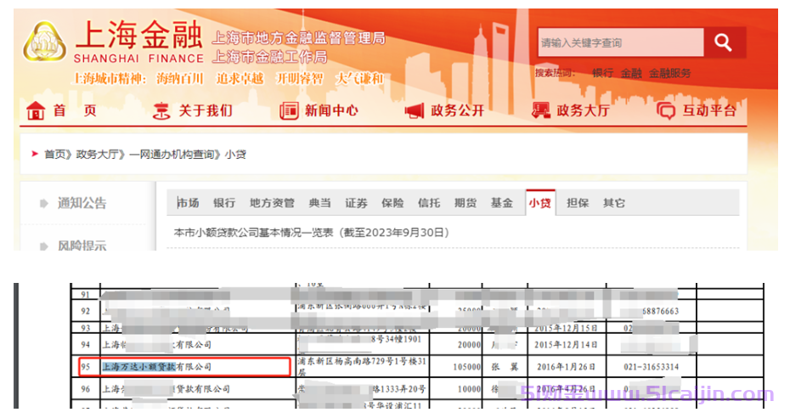Click 首页 in the breadcrumb
Screen dimensions: 790x418
(55, 154)
